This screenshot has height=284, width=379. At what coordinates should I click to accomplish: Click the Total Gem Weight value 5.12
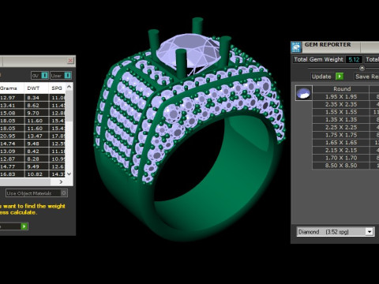coord(354,59)
